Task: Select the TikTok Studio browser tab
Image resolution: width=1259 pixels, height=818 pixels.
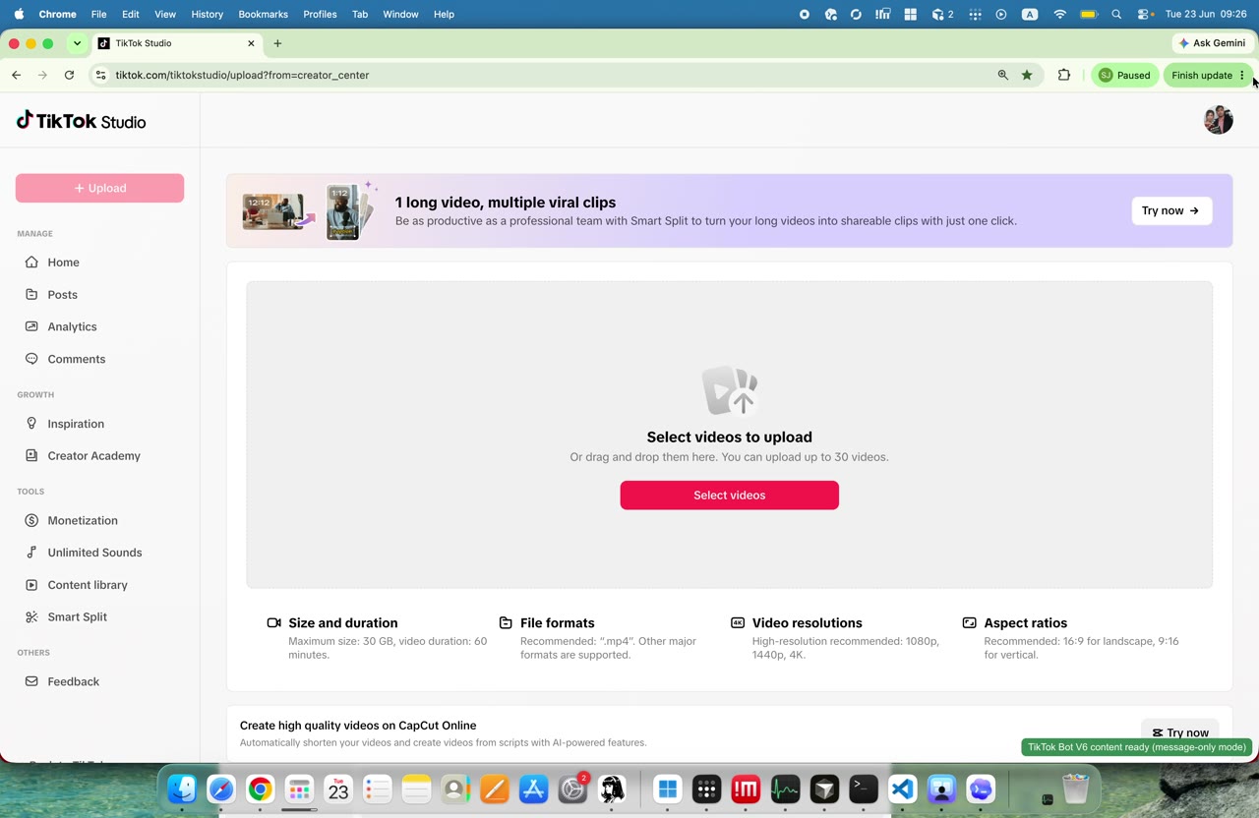Action: coord(177,43)
